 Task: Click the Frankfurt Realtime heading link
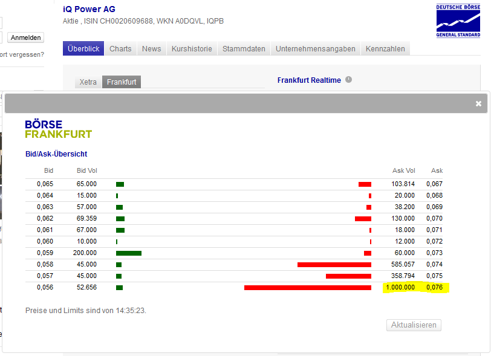click(309, 80)
